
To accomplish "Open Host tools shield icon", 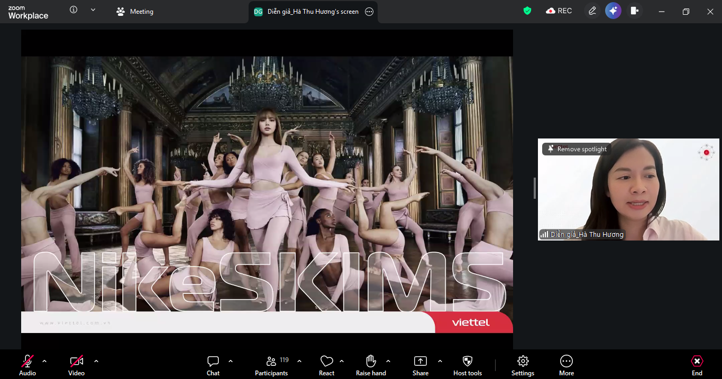I will coord(468,365).
